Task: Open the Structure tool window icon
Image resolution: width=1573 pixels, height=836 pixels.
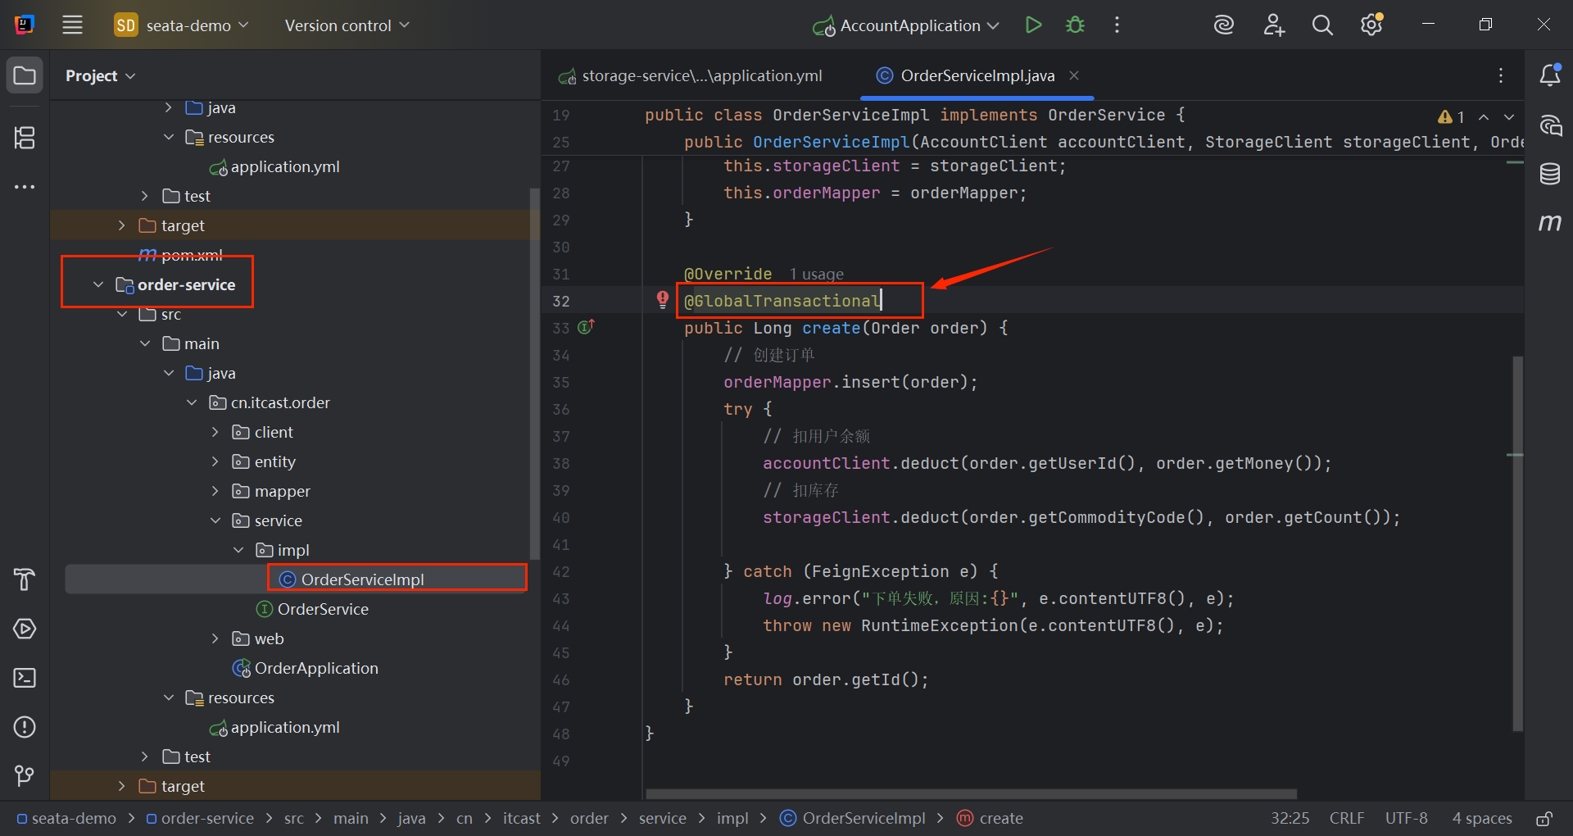Action: point(25,138)
